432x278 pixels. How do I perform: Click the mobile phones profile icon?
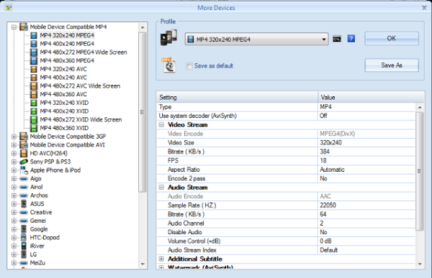168,37
